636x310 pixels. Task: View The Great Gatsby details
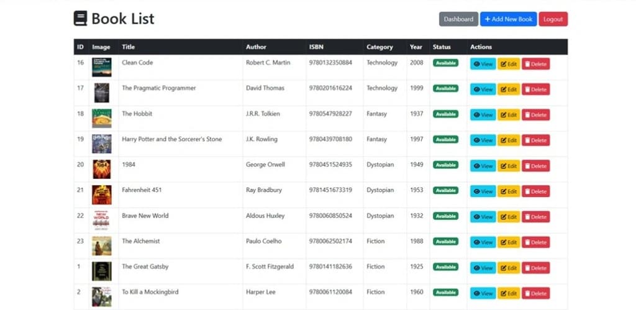click(483, 268)
